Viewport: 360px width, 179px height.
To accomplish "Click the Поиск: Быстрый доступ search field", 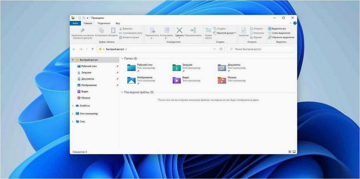I will [x=261, y=49].
